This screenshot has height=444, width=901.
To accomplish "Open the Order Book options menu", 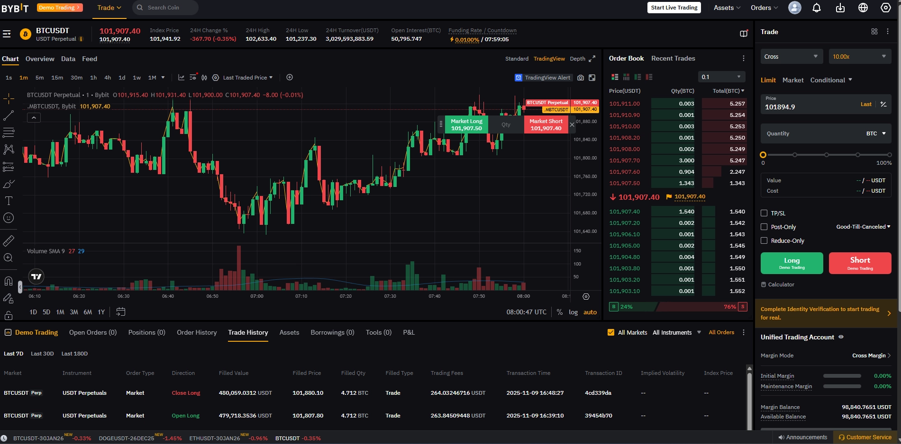I will pos(743,58).
